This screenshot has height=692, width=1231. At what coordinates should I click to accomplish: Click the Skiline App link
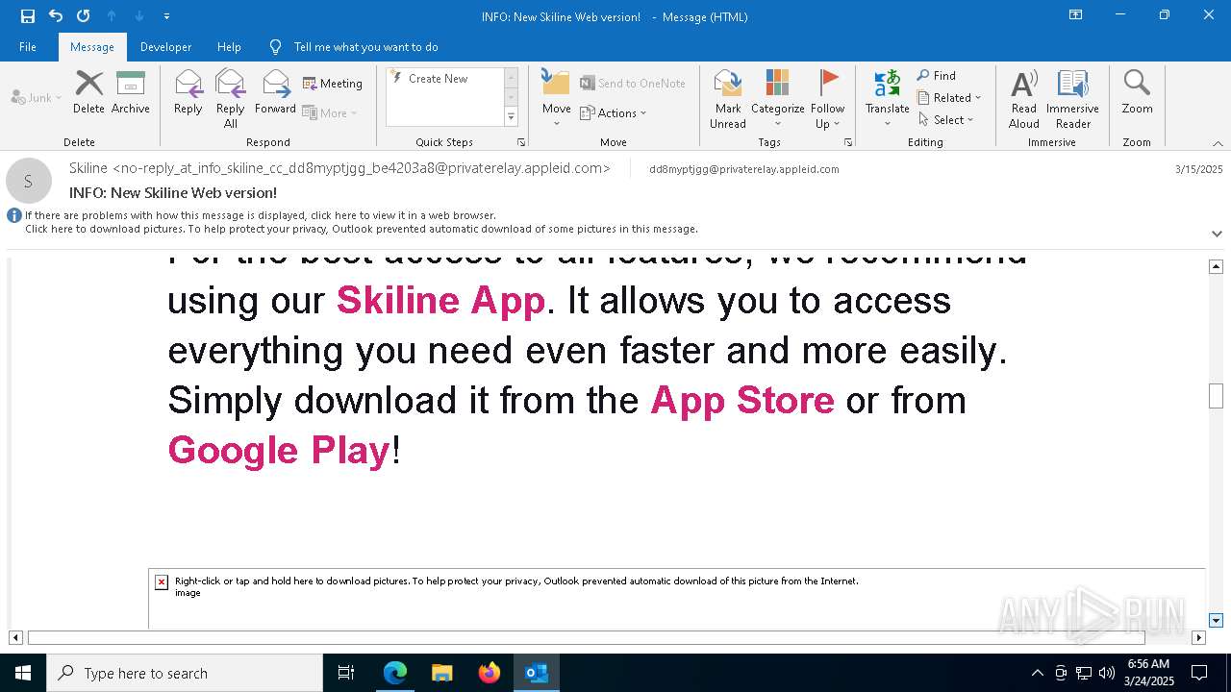(440, 301)
